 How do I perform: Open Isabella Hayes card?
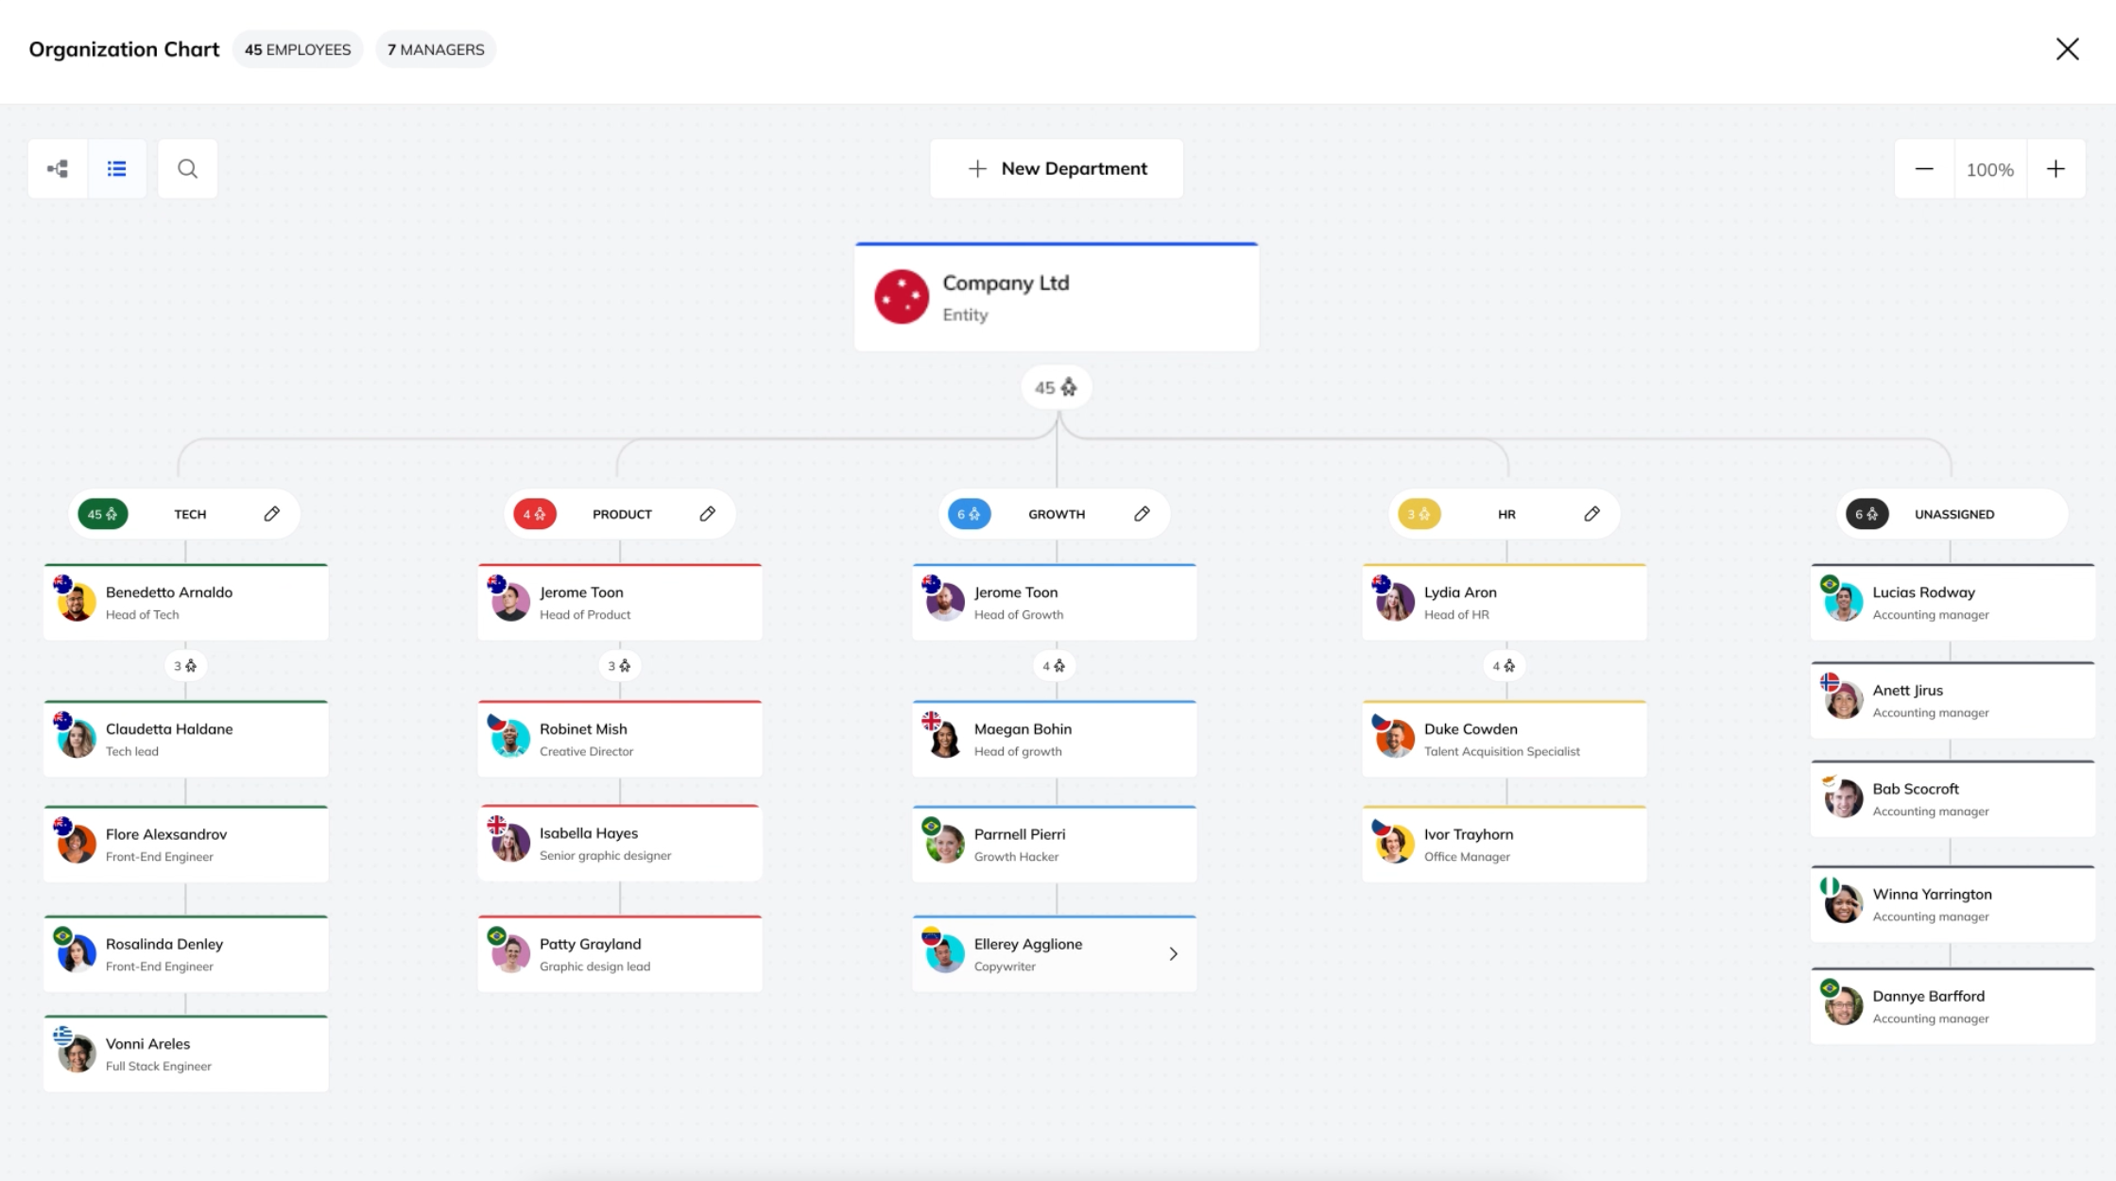[x=620, y=844]
